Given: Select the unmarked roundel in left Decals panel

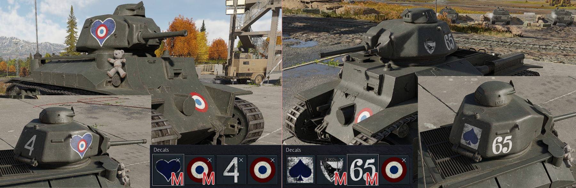Looking at the screenshot, I should tap(263, 170).
